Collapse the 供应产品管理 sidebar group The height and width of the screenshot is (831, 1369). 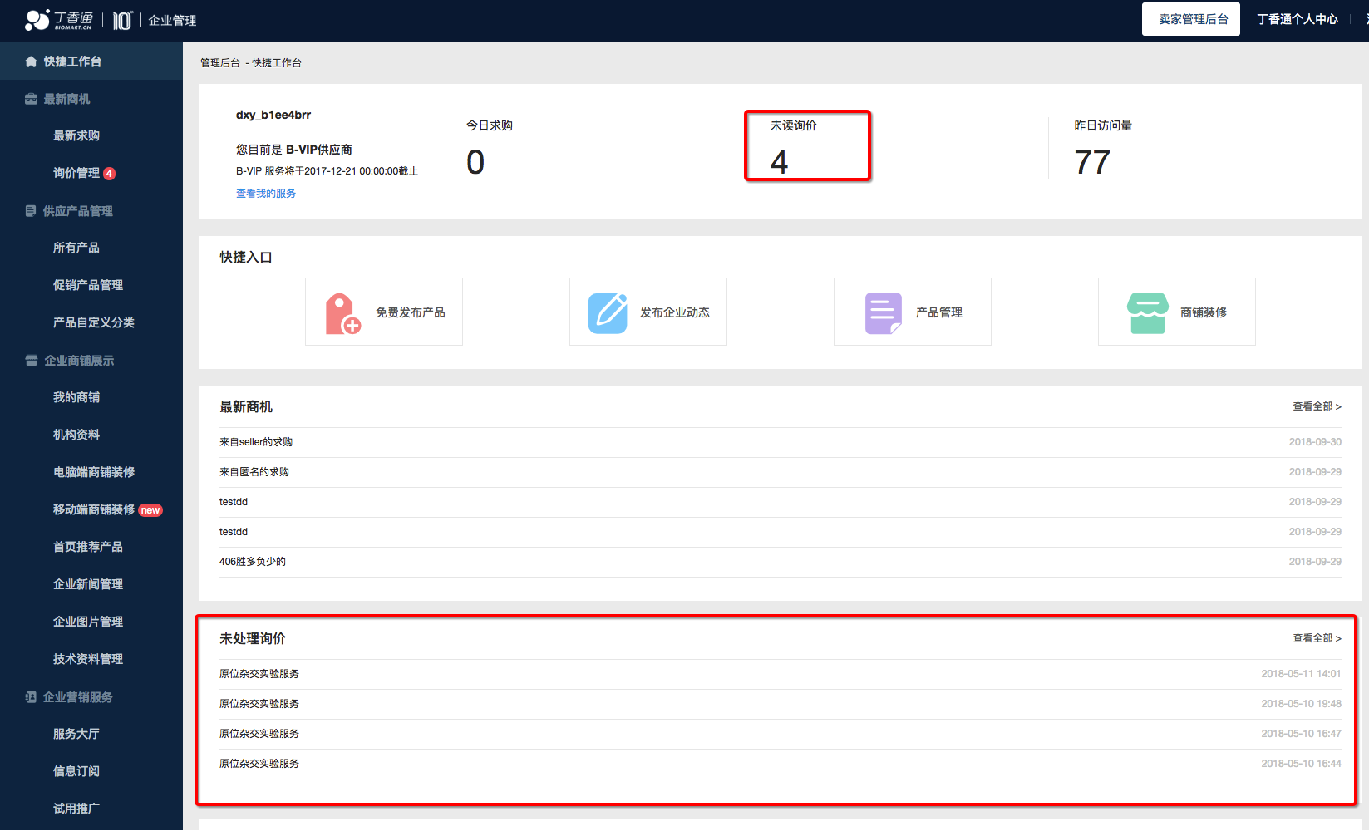click(x=77, y=211)
